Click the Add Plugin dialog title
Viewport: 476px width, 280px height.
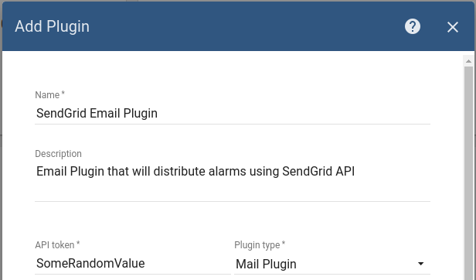tap(53, 26)
